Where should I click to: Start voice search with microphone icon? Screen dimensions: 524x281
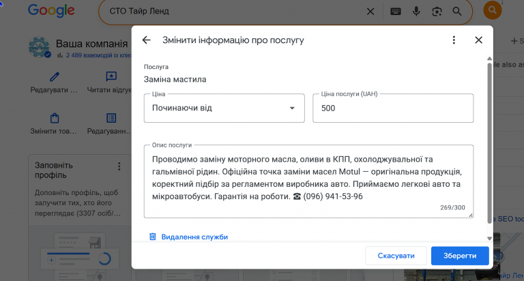tap(416, 12)
